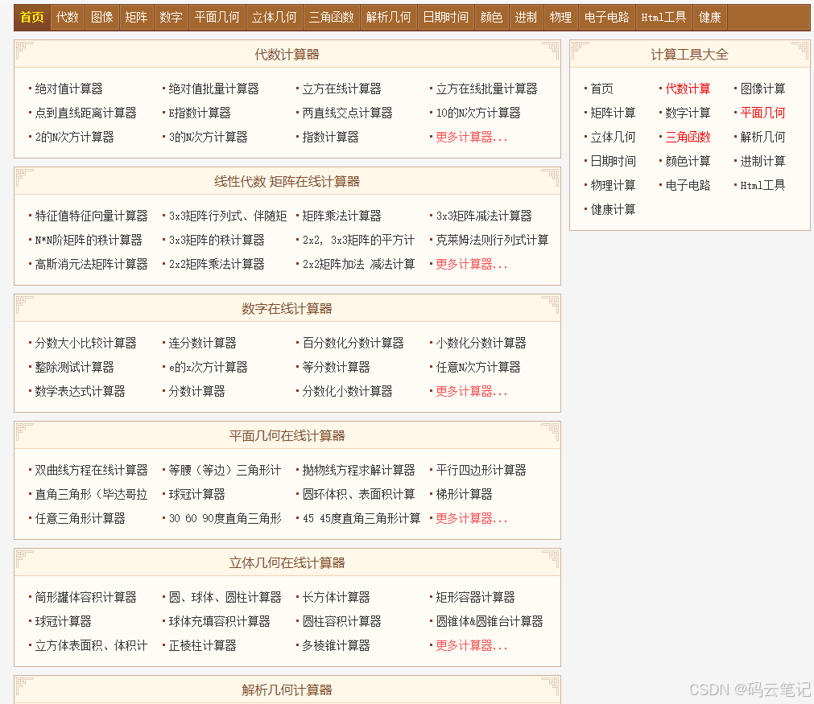
Task: Click 更多计算器 in 平面几何 section
Action: 471,519
